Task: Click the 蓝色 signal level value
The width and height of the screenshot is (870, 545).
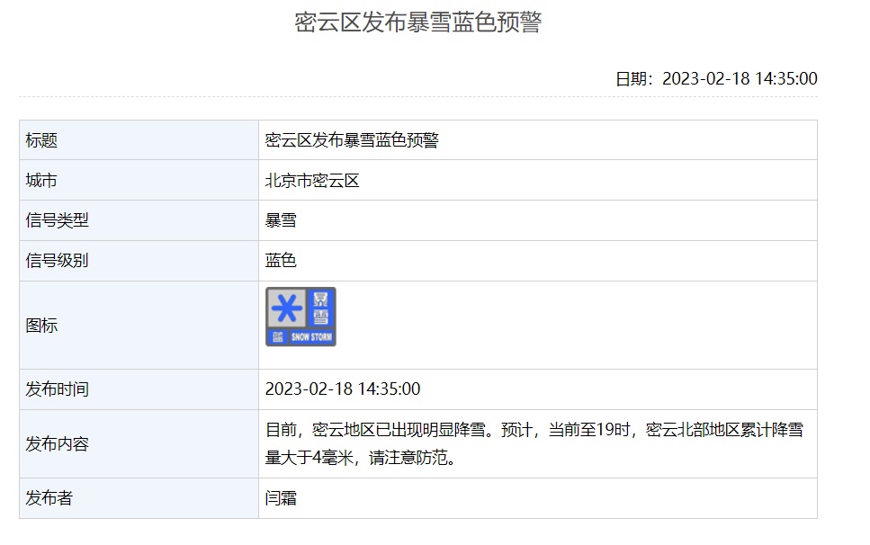Action: tap(281, 261)
